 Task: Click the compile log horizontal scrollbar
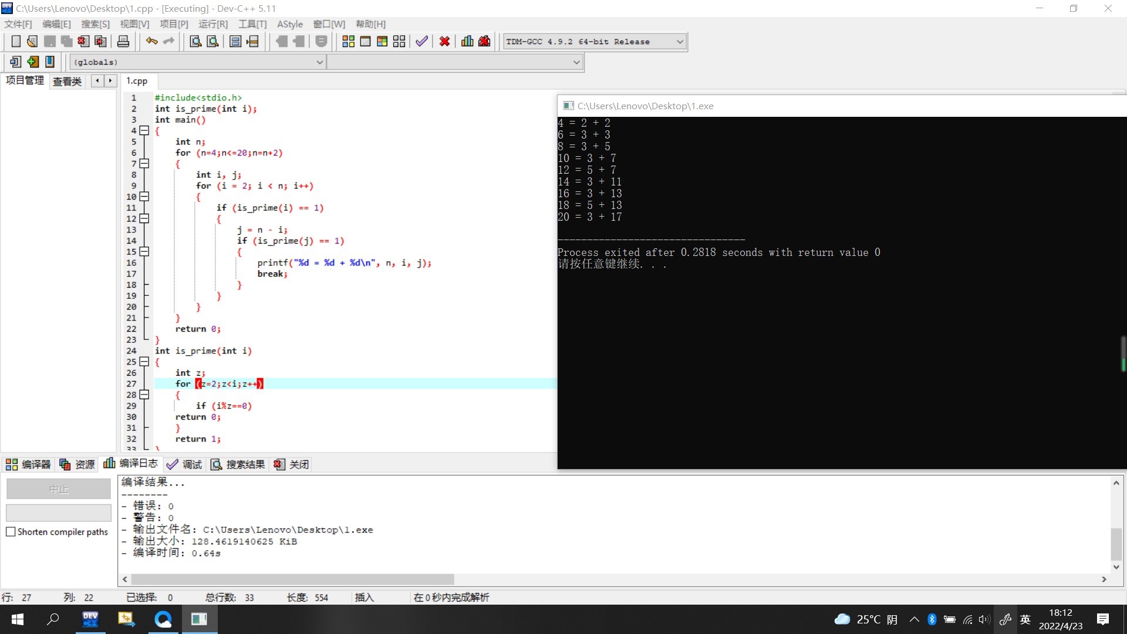point(293,579)
